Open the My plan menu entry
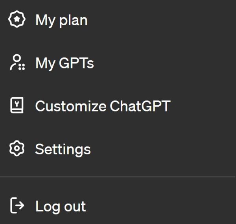This screenshot has width=236, height=224. (118, 20)
